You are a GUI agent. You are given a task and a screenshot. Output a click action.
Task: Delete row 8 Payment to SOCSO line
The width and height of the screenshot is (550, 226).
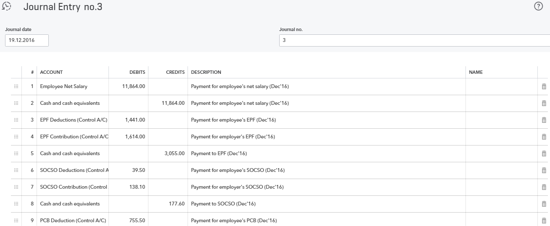[x=544, y=204]
